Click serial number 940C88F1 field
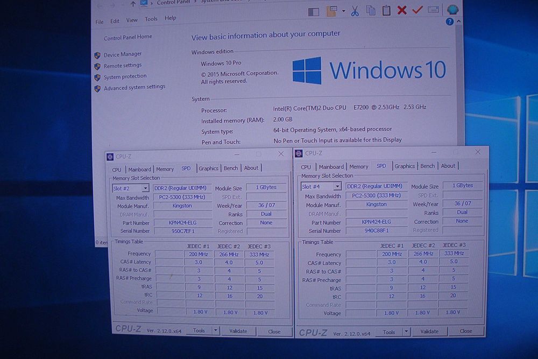 coord(377,230)
